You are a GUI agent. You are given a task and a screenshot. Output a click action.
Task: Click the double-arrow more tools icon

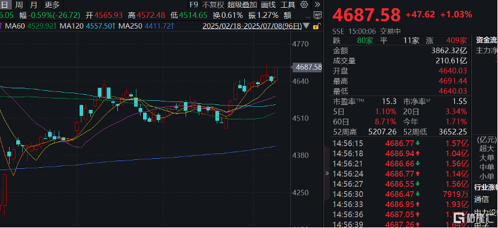click(317, 4)
